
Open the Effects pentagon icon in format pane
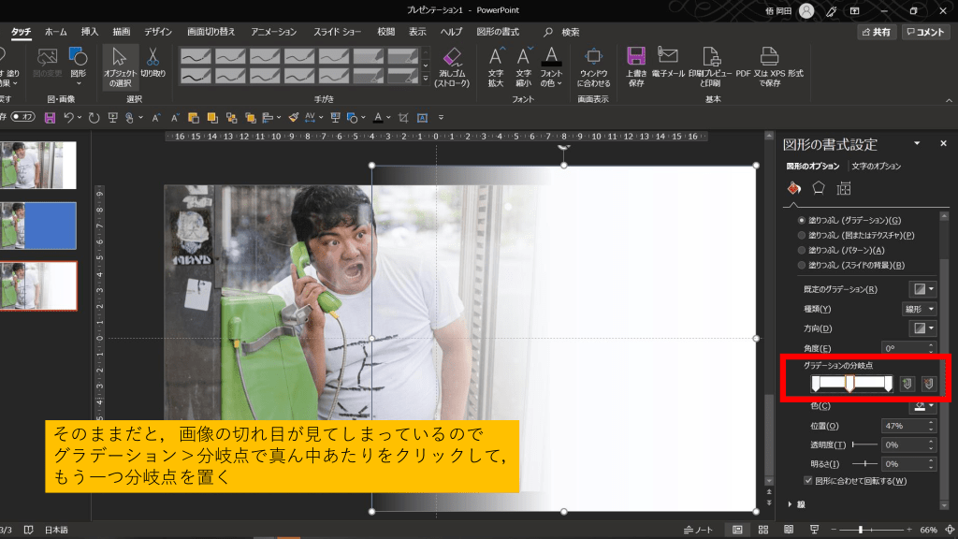819,188
